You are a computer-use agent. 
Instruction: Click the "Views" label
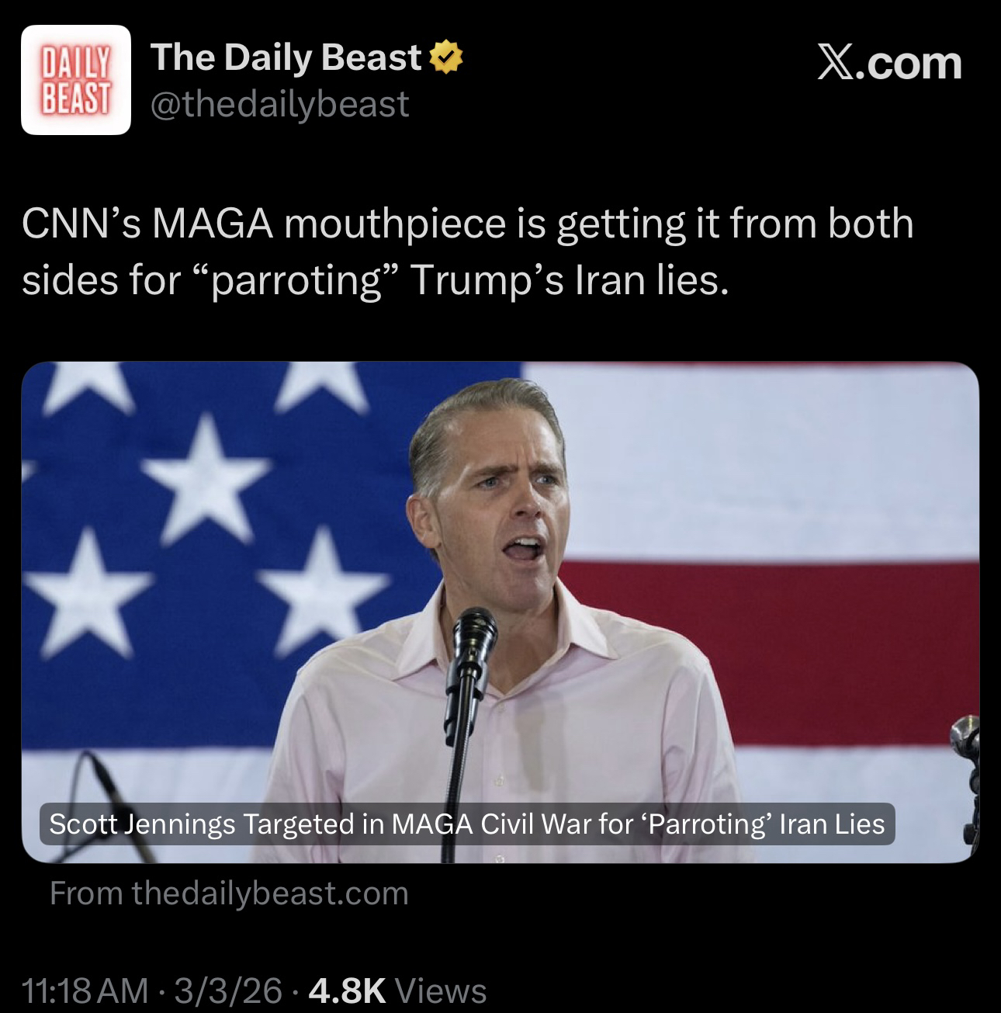pos(442,990)
